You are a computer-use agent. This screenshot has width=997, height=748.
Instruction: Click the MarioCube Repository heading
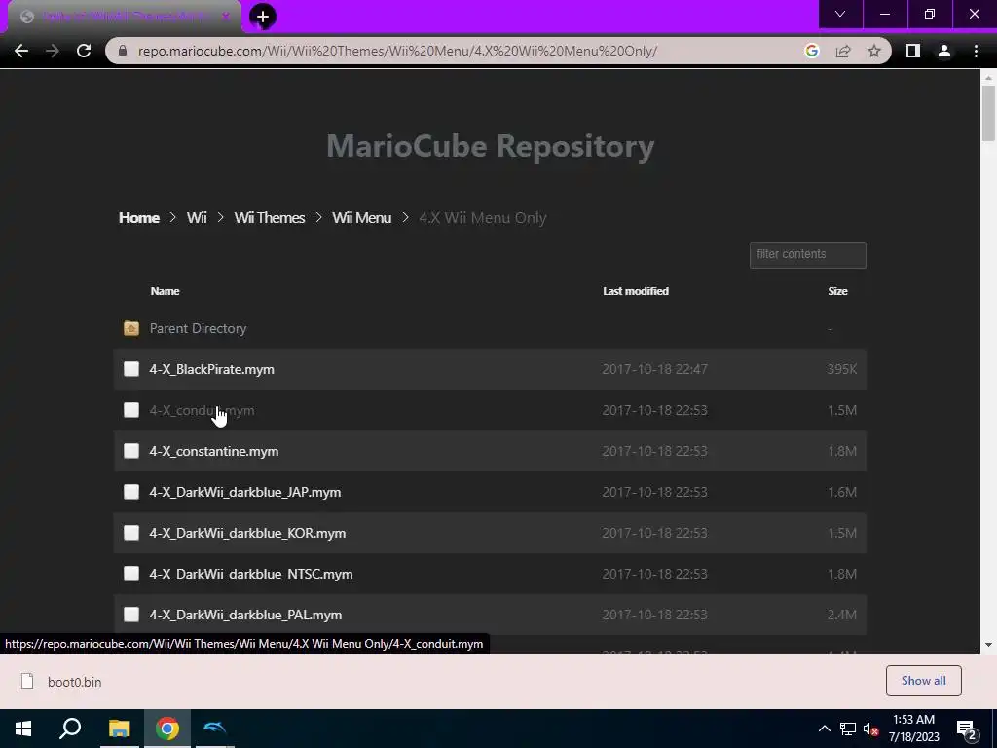(491, 146)
